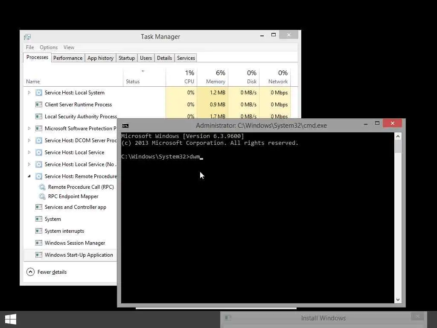Viewport: 437px width, 328px height.
Task: Click the Service Host: Local Service (No...) icon
Action: click(39, 164)
